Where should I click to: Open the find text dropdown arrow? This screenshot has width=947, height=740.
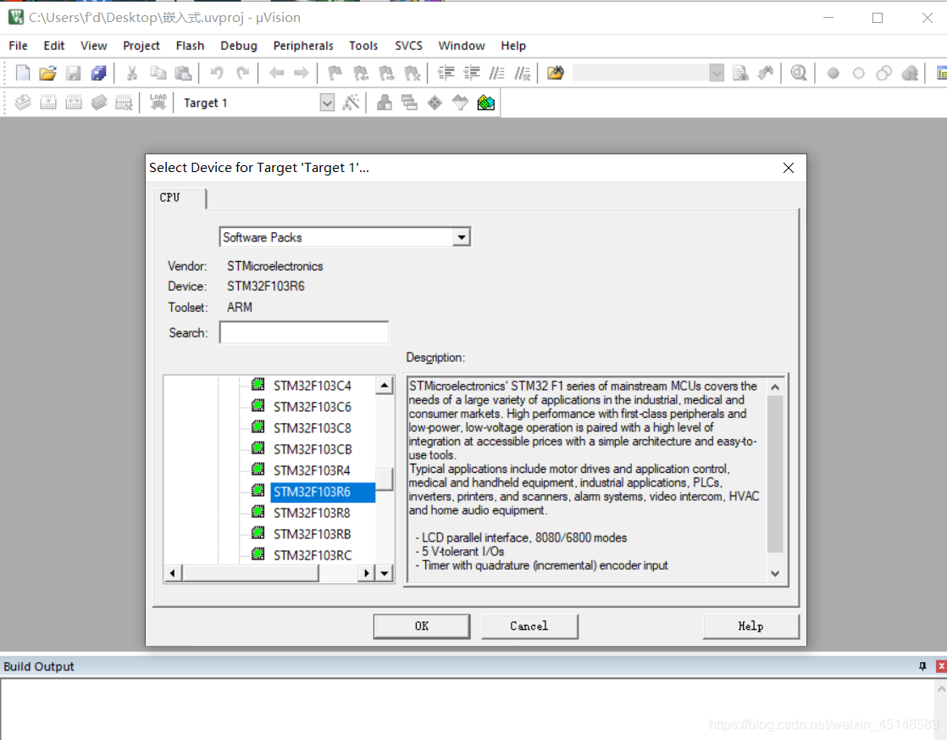(717, 73)
